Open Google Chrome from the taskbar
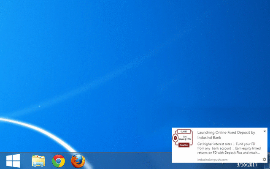270x169 pixels. coord(59,161)
